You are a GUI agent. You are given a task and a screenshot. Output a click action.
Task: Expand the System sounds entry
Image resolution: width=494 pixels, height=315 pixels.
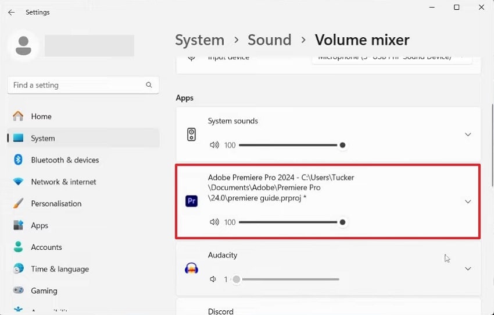tap(468, 135)
